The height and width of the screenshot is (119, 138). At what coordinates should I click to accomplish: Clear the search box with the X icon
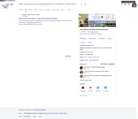click(x=81, y=4)
